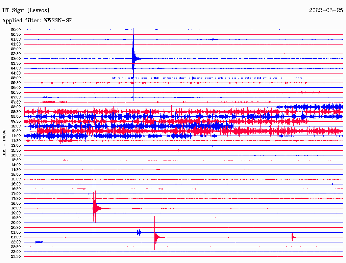346x263 pixels.
Task: Click the 11:30 time label
Action: pyautogui.click(x=16, y=141)
